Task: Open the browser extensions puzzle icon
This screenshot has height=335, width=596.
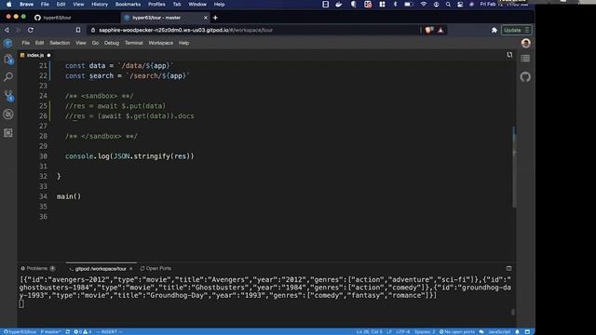Action: point(494,30)
